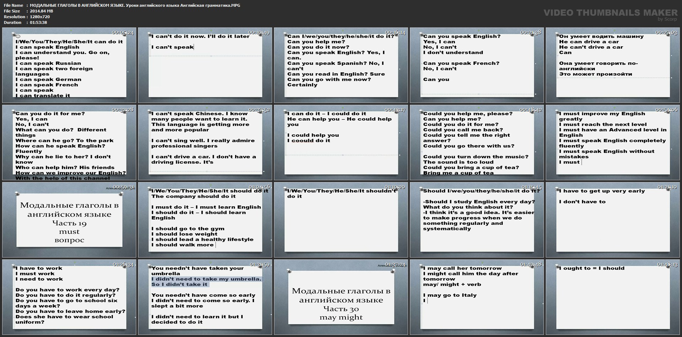The height and width of the screenshot is (337, 682).
Task: Select the thumbnail stamped 00:10:49
Action: point(205,65)
